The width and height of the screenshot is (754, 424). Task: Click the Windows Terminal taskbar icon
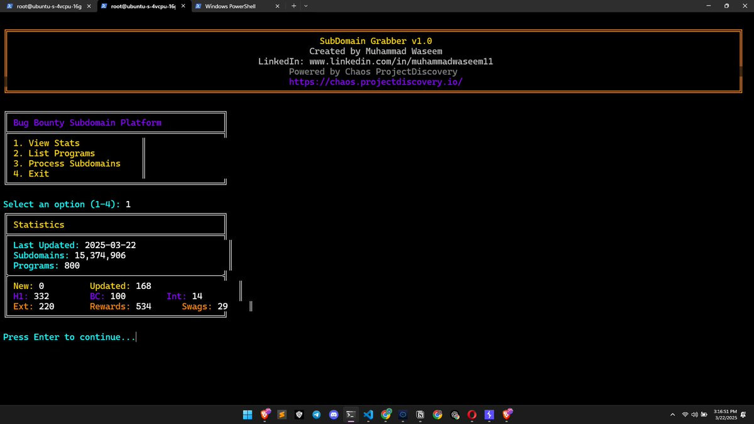coord(351,415)
